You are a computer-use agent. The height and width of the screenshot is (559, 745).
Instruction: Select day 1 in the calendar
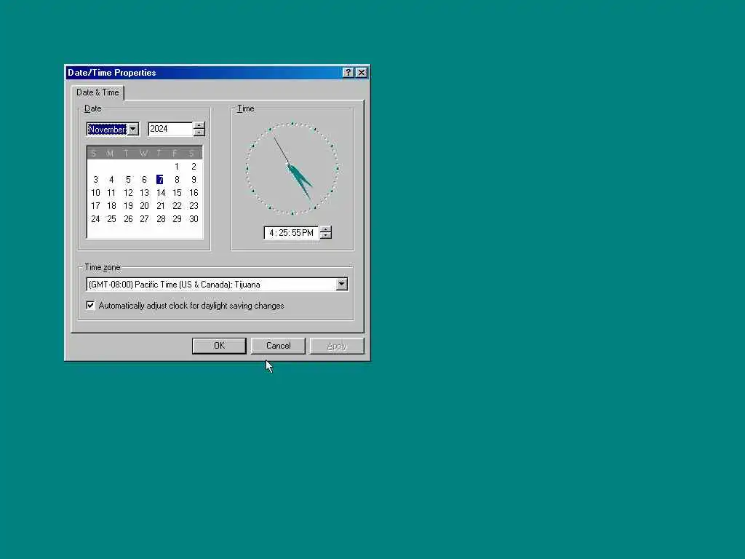[177, 167]
